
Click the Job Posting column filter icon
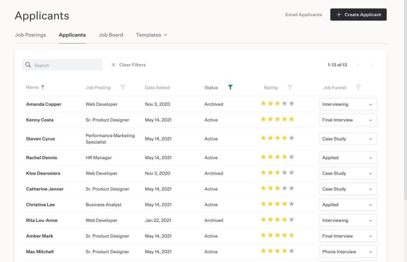coord(123,87)
